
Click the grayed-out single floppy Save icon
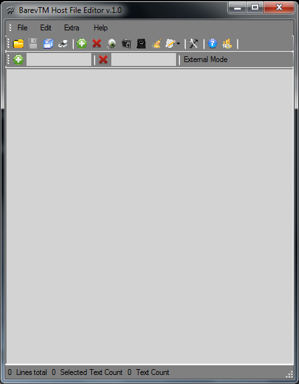point(33,43)
